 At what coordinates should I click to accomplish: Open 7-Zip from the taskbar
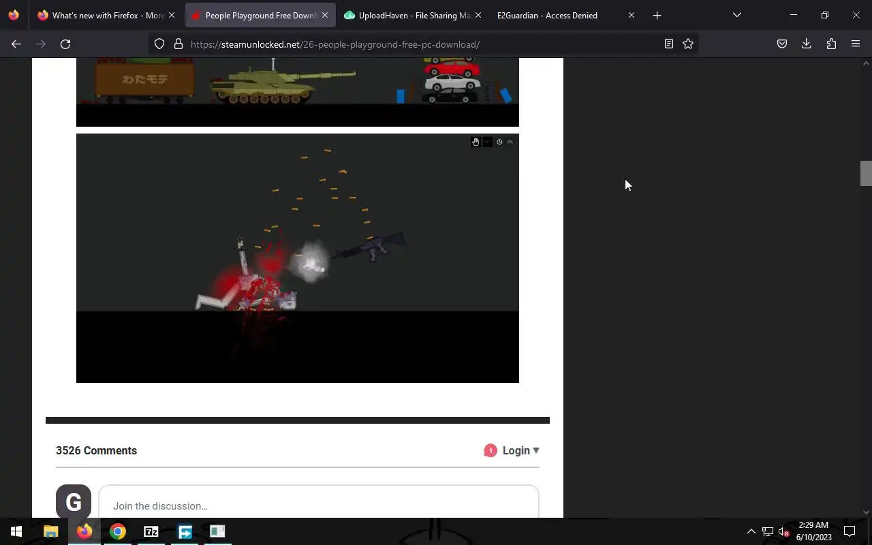click(x=151, y=531)
